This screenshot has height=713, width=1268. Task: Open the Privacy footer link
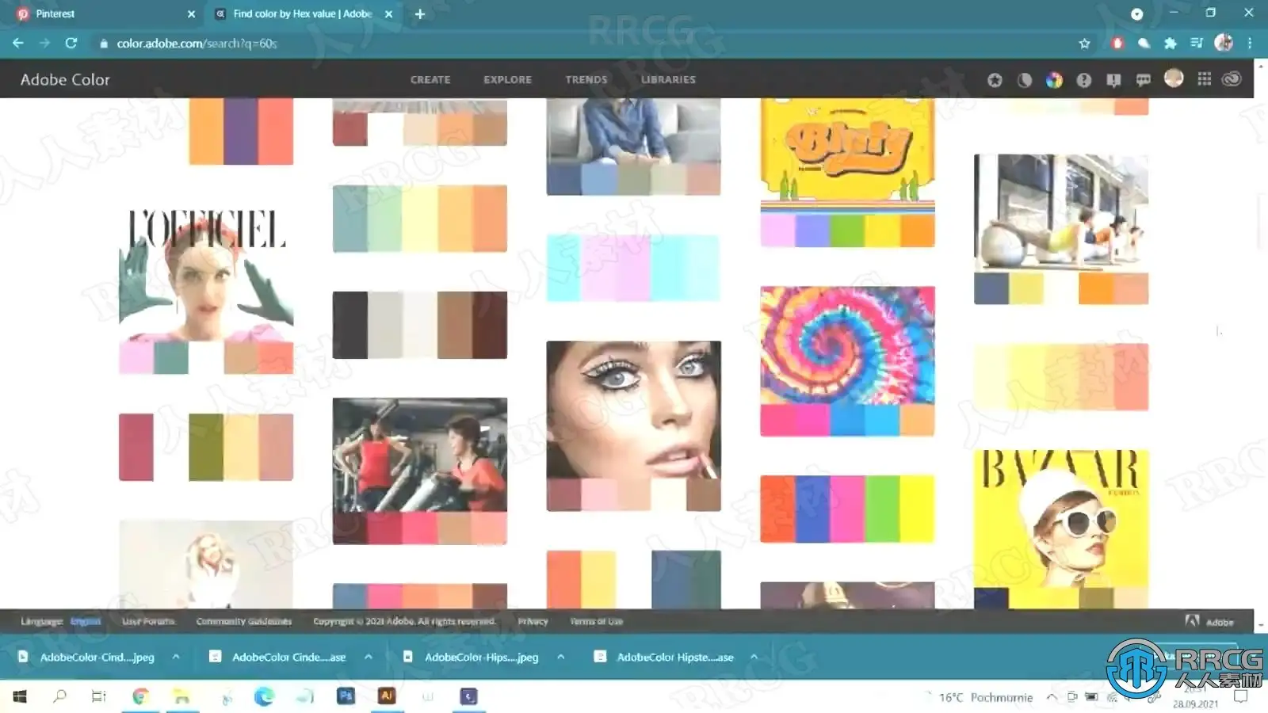(533, 622)
